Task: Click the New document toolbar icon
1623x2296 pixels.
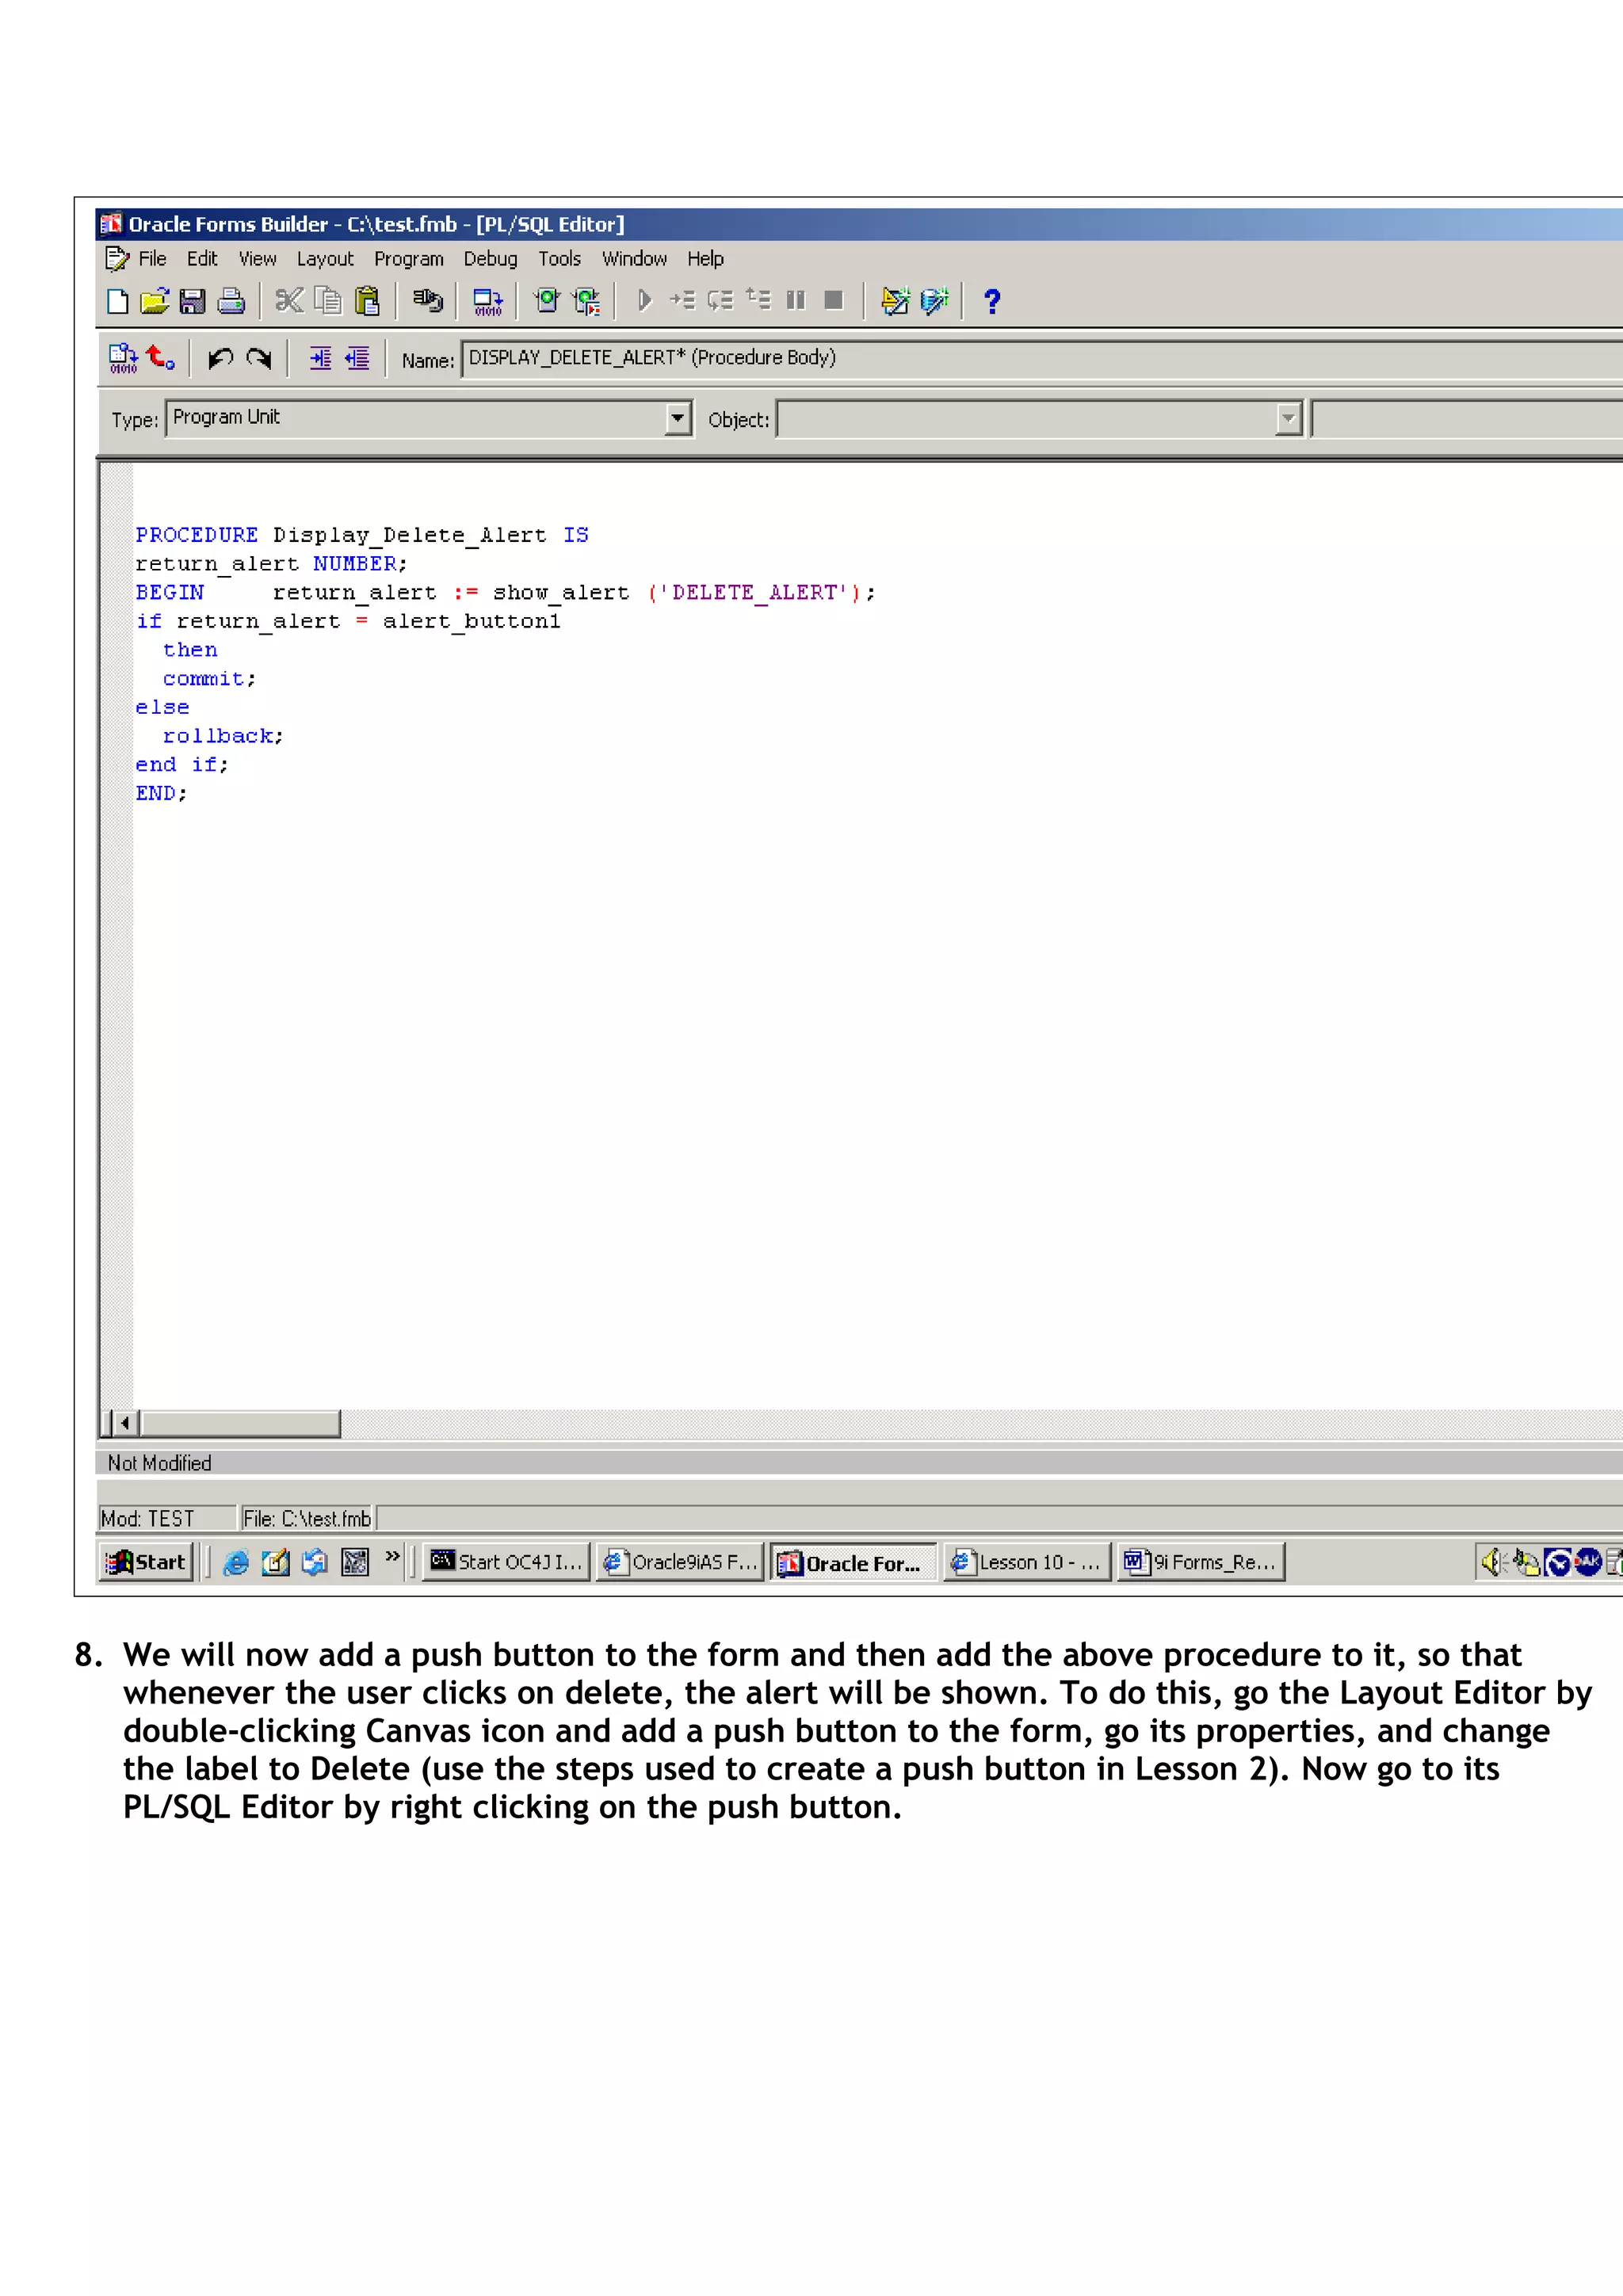Action: [x=117, y=301]
